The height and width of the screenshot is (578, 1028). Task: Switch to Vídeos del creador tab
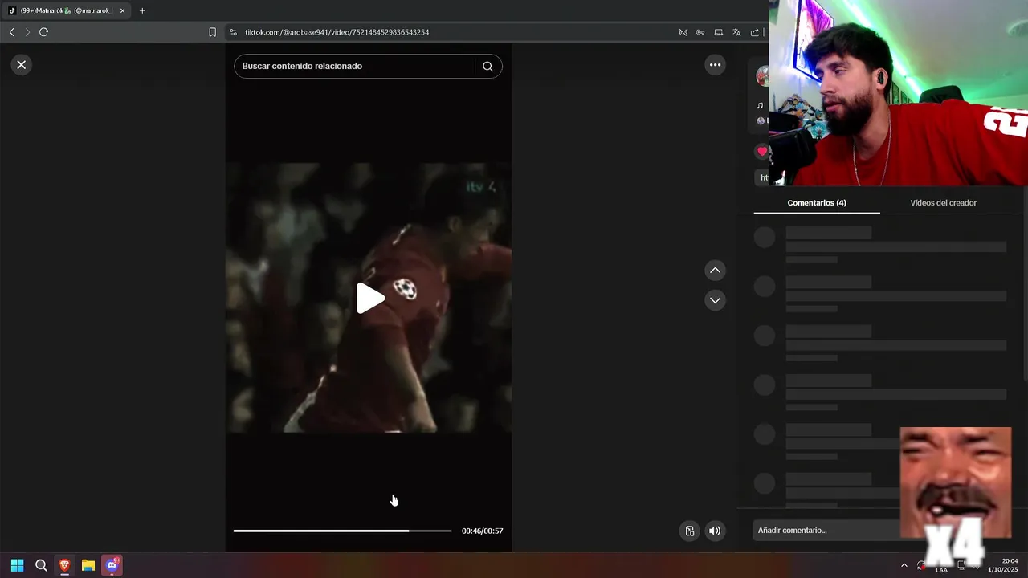click(x=943, y=203)
